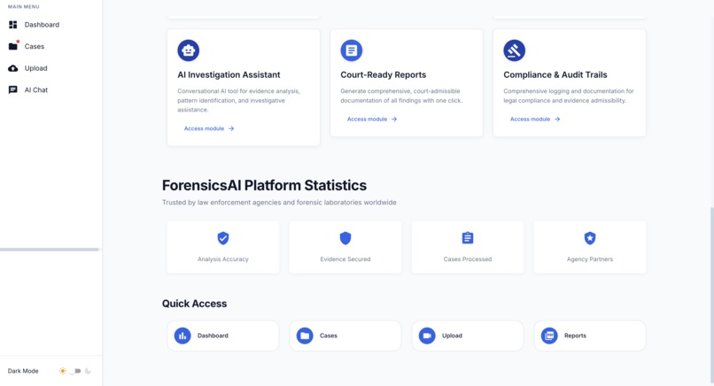
Task: Click the Compliance & Audit Trails gavel icon
Action: 514,50
